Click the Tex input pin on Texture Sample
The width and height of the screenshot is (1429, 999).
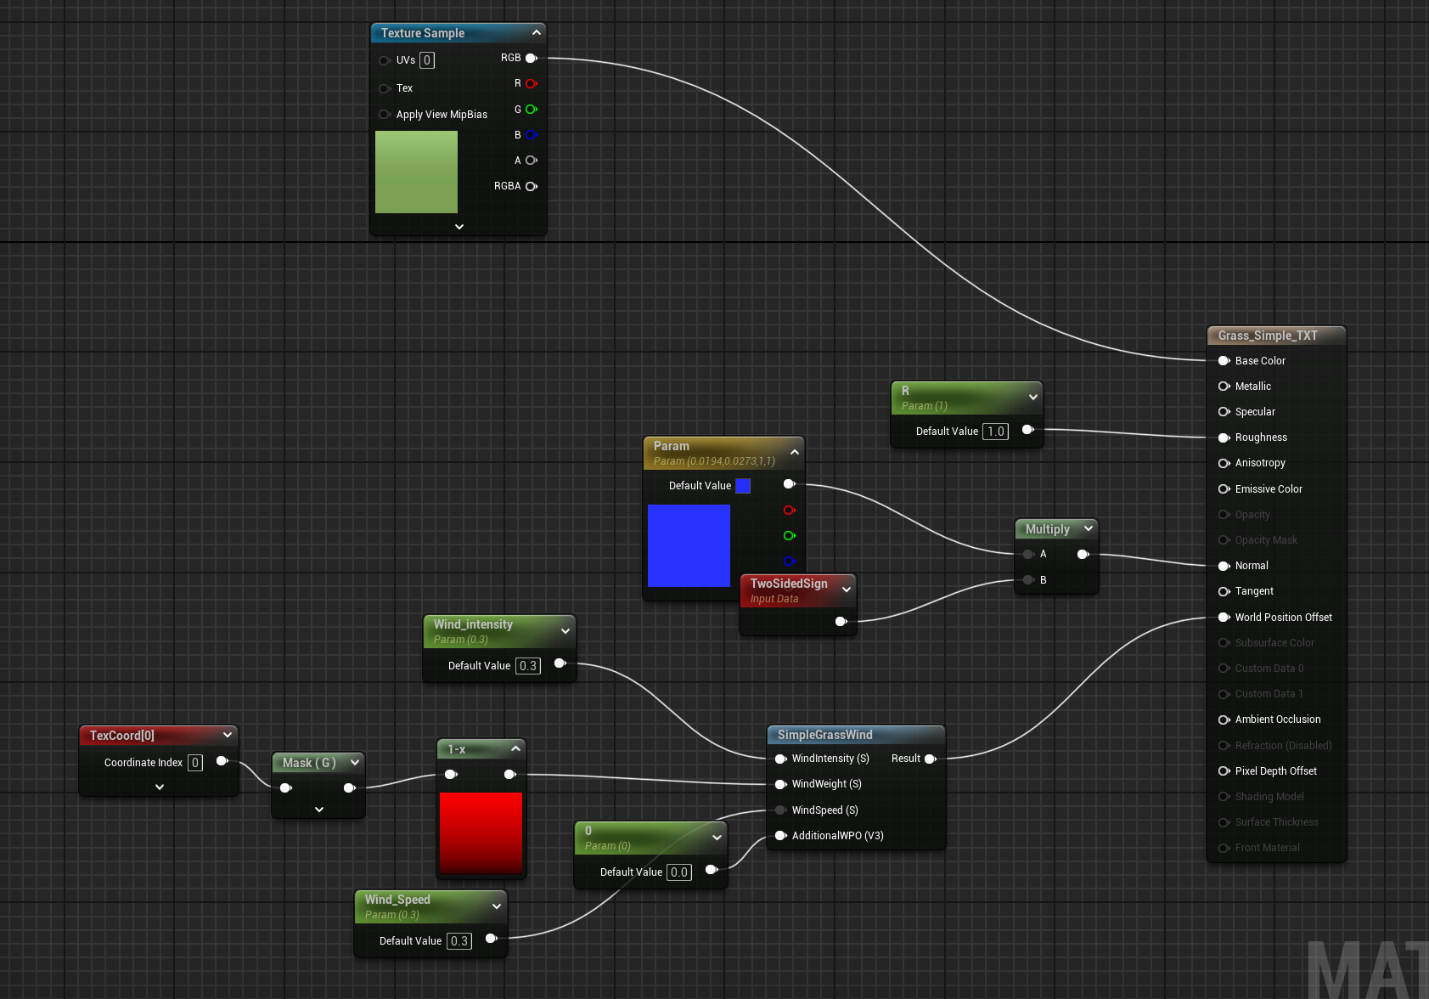(x=385, y=88)
